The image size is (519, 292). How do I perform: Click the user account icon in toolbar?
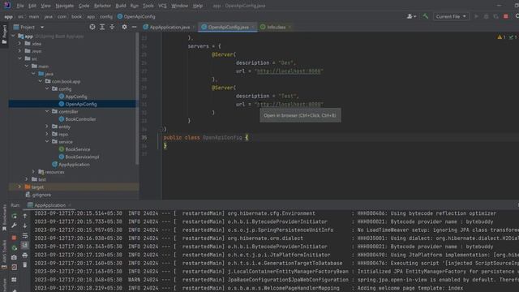point(411,16)
